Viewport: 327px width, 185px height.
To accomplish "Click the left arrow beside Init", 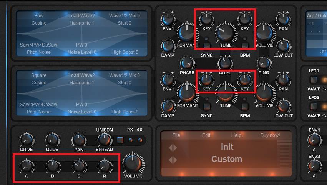I will [171, 147].
